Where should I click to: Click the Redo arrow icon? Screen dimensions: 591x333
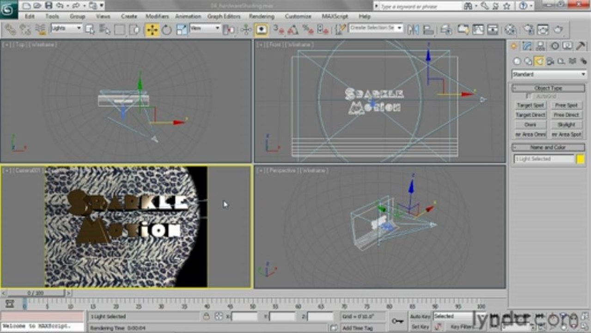[x=76, y=6]
